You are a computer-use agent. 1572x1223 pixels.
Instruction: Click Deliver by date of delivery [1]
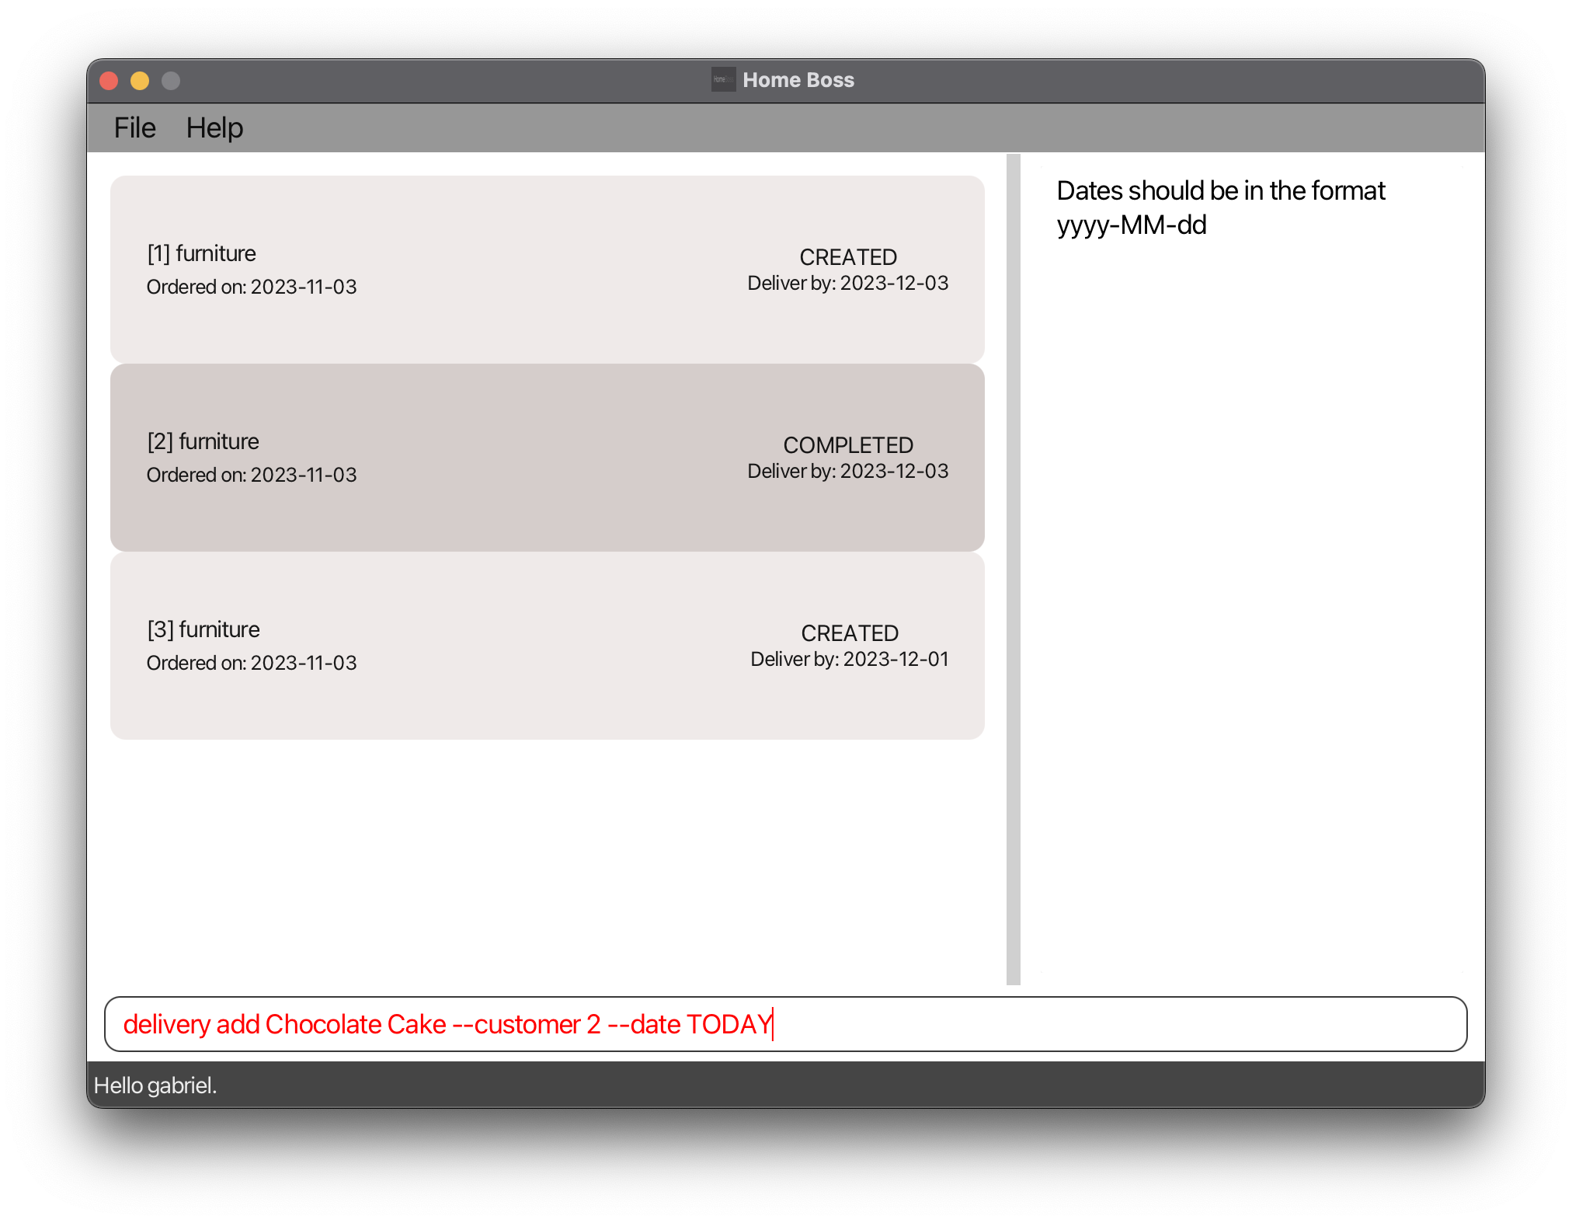click(847, 284)
